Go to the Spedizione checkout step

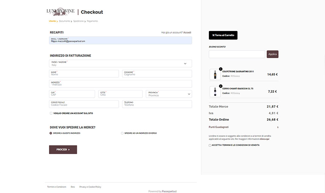pos(78,21)
